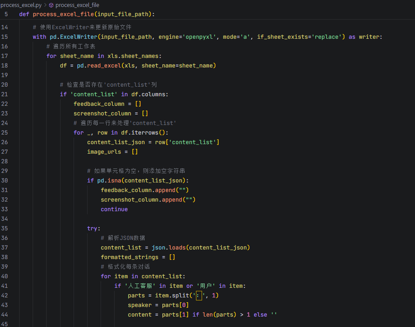Click '用户' string on line 41
The height and width of the screenshot is (327, 415).
[206, 286]
